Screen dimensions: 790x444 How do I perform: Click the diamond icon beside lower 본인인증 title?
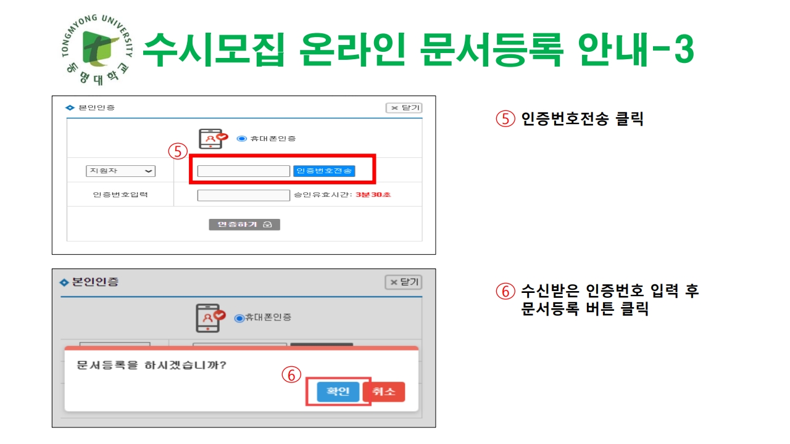click(x=64, y=282)
